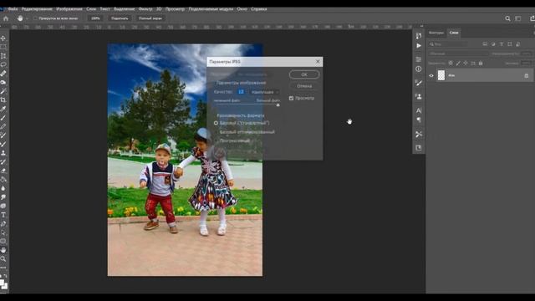Viewport: 535px width, 301px height.
Task: Click the Полный экран button
Action: click(150, 18)
